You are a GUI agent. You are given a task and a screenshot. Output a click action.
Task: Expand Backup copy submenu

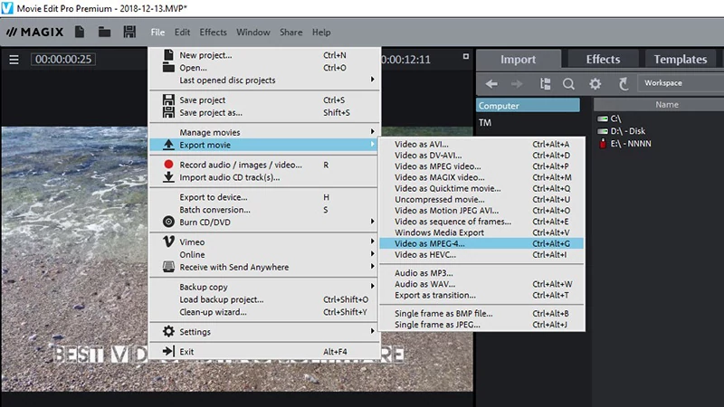(x=265, y=287)
